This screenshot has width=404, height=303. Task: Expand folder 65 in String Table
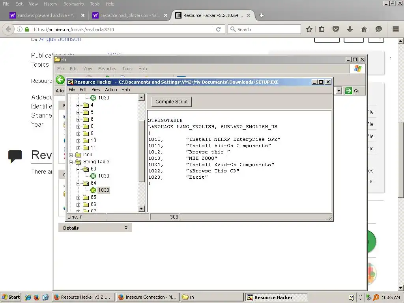(x=79, y=198)
